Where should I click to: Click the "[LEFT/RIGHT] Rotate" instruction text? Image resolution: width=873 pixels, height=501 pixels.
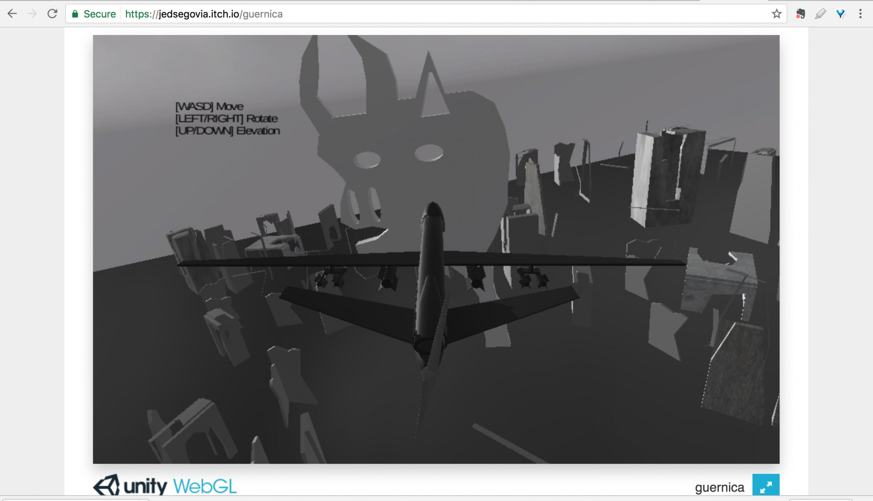[x=226, y=119]
